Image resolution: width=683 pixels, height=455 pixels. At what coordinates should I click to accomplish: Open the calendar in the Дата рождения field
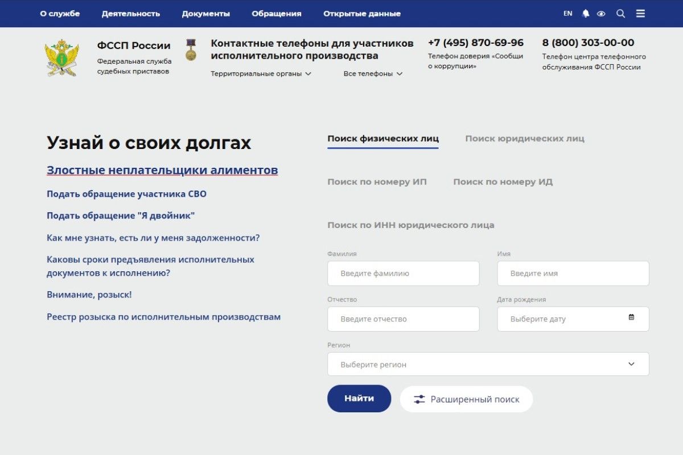coord(632,318)
